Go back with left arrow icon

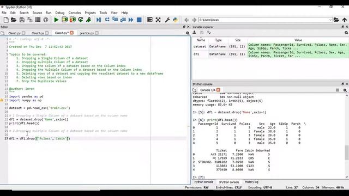click(x=186, y=20)
